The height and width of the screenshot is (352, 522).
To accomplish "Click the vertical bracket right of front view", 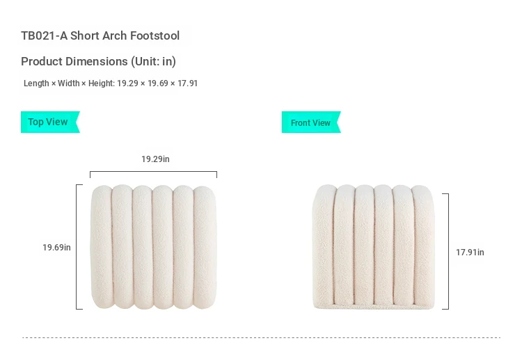I will pyautogui.click(x=445, y=251).
